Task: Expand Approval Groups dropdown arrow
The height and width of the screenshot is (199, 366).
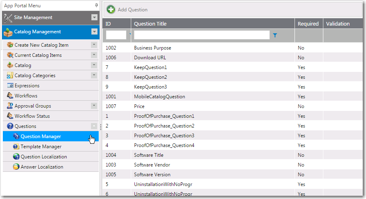Action: tap(94, 106)
